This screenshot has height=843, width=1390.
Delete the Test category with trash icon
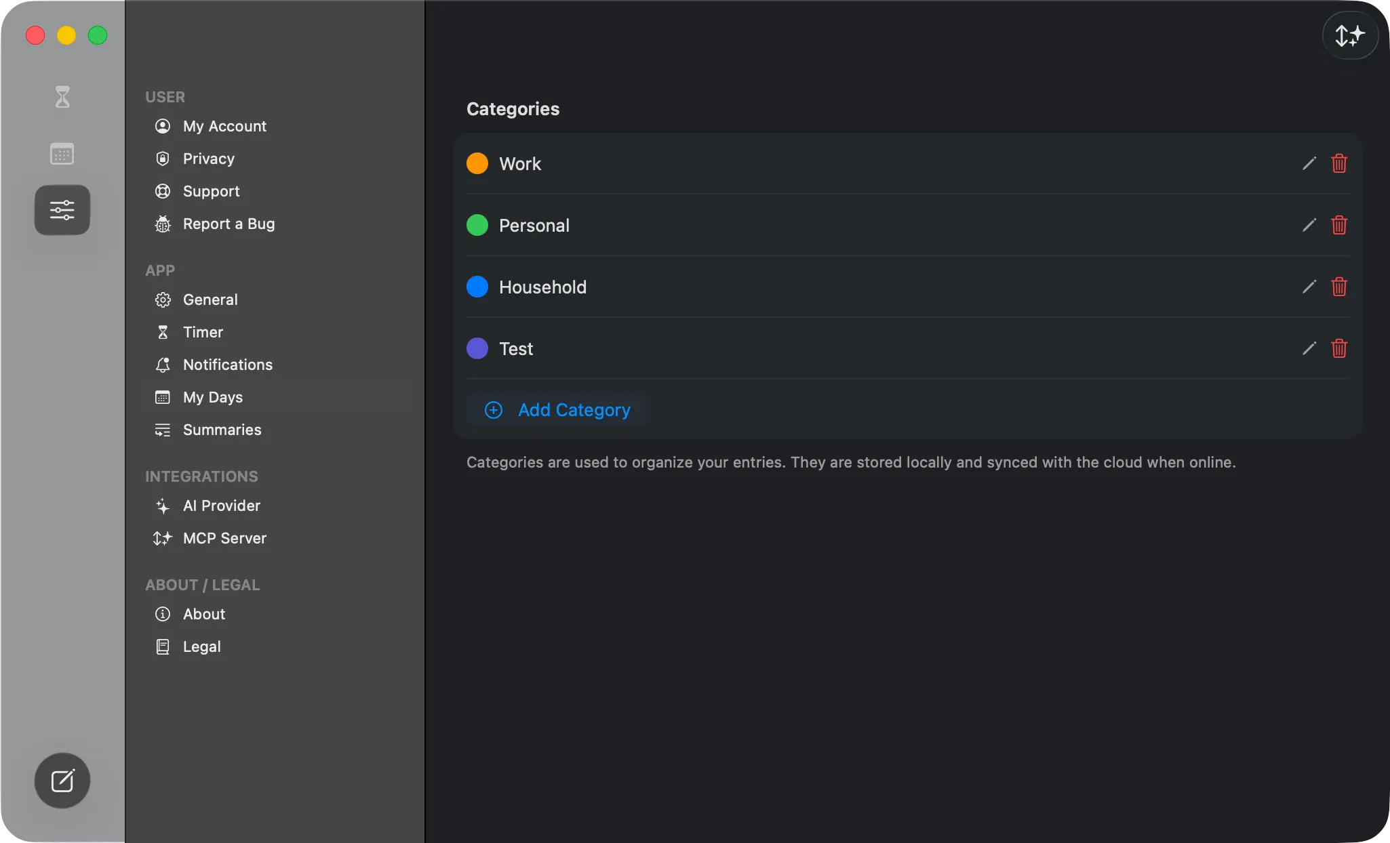[x=1339, y=348]
